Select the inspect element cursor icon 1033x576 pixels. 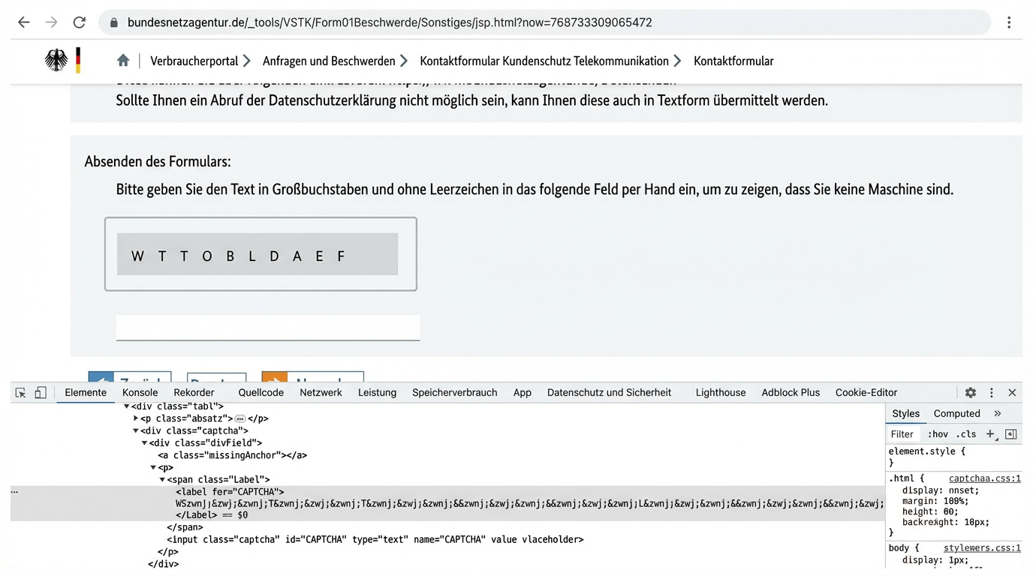pos(20,392)
